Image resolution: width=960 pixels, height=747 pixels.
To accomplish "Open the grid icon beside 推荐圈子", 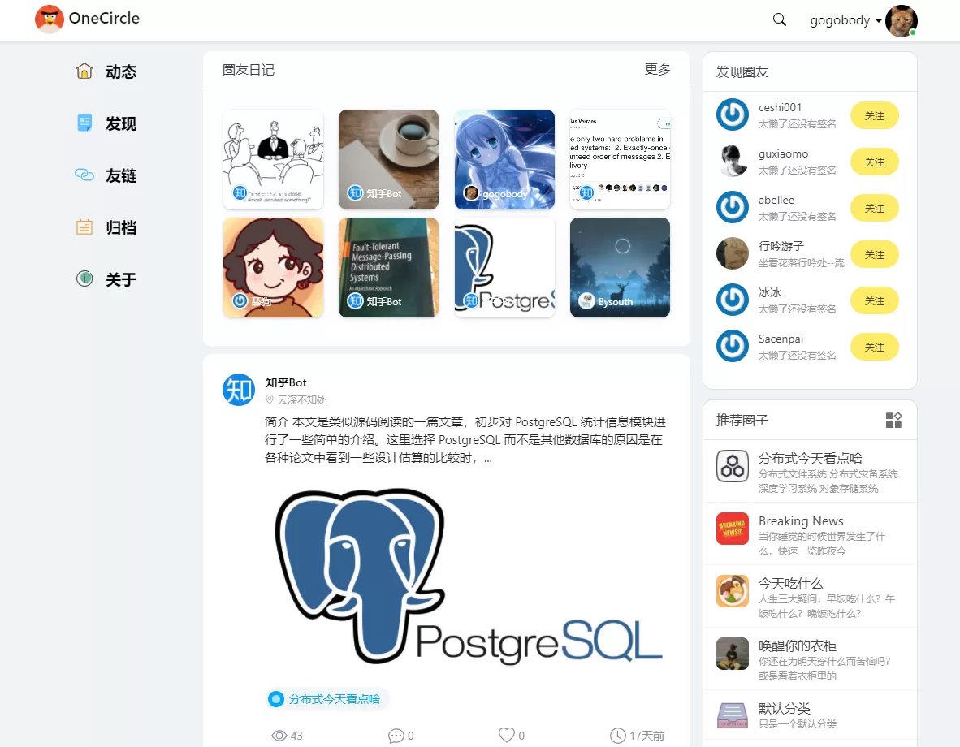I will pyautogui.click(x=893, y=420).
